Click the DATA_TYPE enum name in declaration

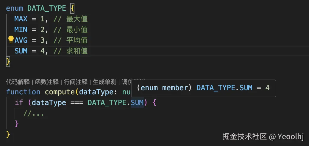47,8
